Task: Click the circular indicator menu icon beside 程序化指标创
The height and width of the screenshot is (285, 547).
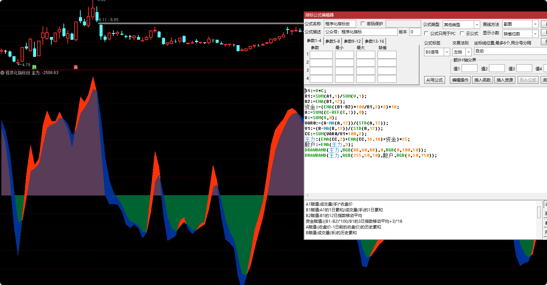Action: point(2,73)
